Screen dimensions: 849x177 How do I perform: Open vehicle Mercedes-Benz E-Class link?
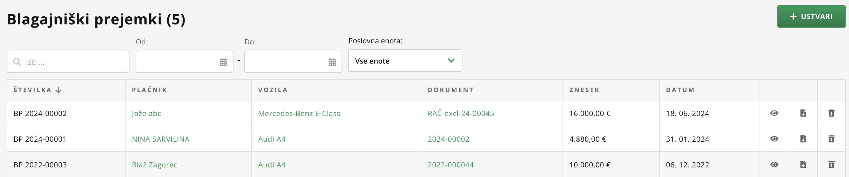coord(299,113)
